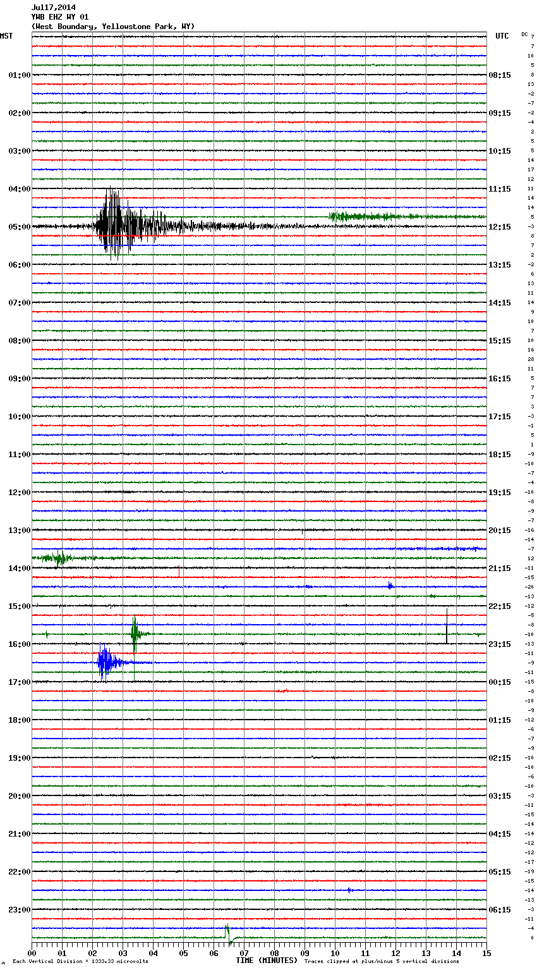Select the 06:00 MST time label
The height and width of the screenshot is (970, 537).
click(x=19, y=265)
